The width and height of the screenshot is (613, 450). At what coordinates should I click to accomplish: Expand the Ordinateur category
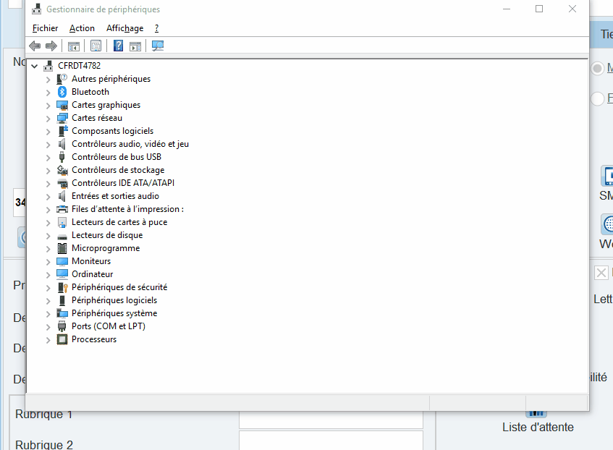click(48, 275)
